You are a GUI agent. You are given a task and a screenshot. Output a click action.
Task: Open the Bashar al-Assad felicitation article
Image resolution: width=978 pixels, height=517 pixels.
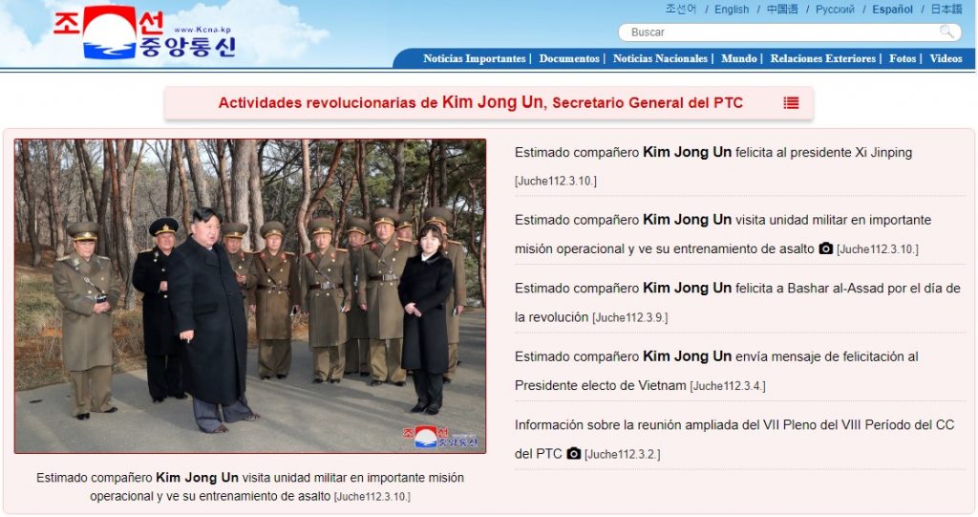737,302
